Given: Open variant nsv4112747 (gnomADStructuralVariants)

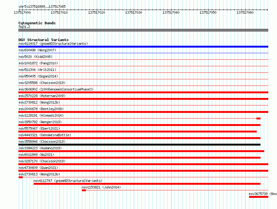Looking at the screenshot, I should 68,181.
